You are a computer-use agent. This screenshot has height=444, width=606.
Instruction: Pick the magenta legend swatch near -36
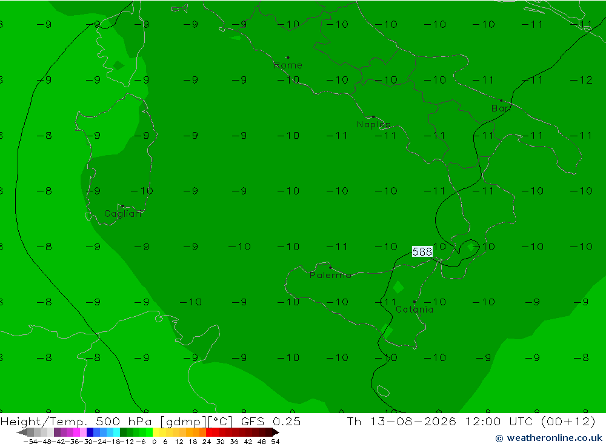(x=76, y=432)
